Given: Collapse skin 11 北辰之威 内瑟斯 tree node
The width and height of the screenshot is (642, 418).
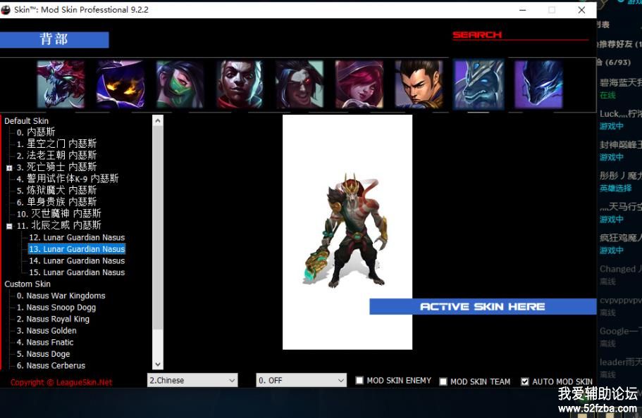Looking at the screenshot, I should (x=9, y=226).
